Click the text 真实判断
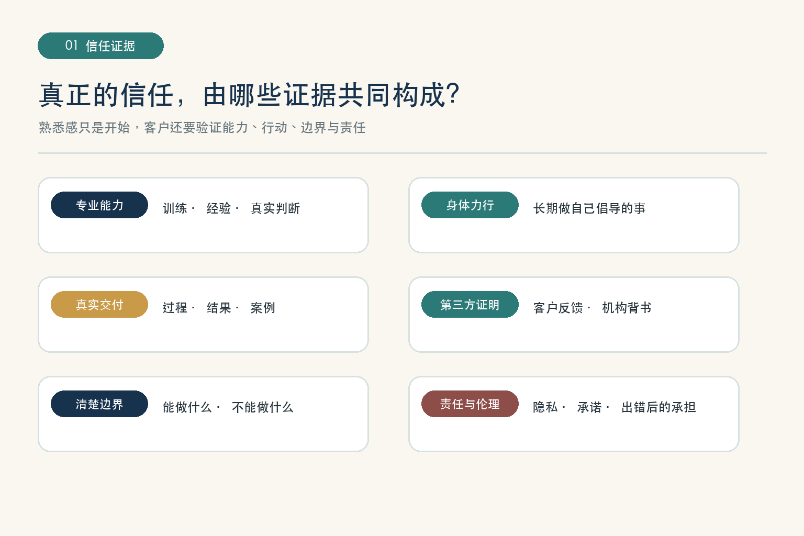804x536 pixels. pos(275,208)
